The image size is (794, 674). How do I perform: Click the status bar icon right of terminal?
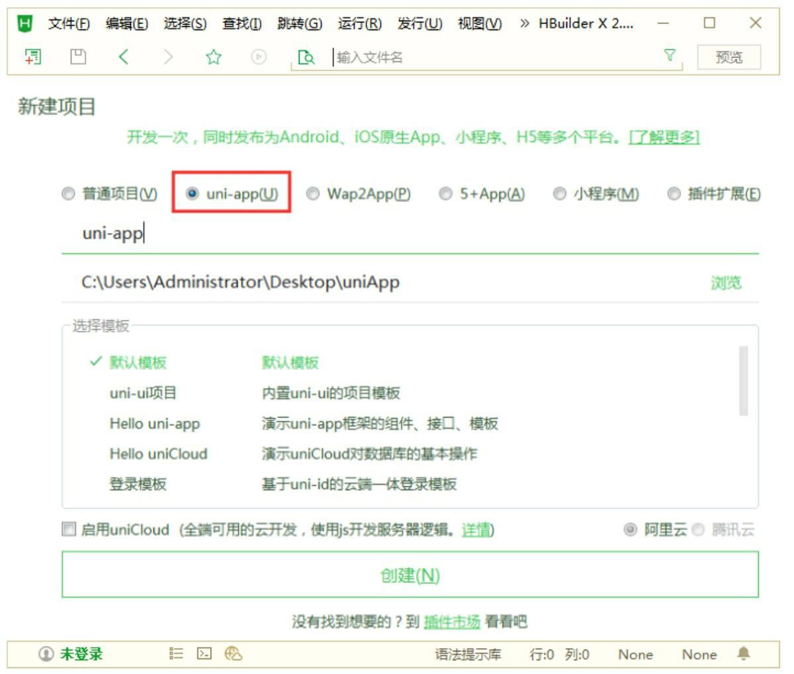pos(233,654)
